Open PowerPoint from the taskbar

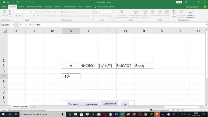click(x=134, y=114)
